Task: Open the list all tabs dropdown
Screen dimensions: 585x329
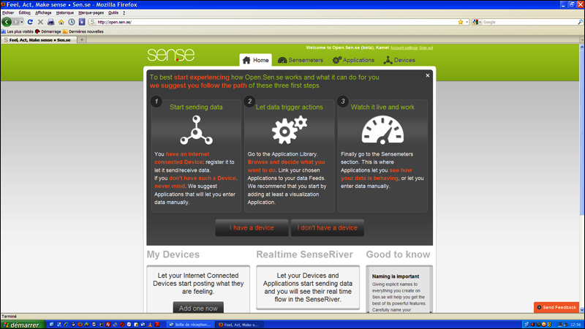Action: (x=581, y=40)
